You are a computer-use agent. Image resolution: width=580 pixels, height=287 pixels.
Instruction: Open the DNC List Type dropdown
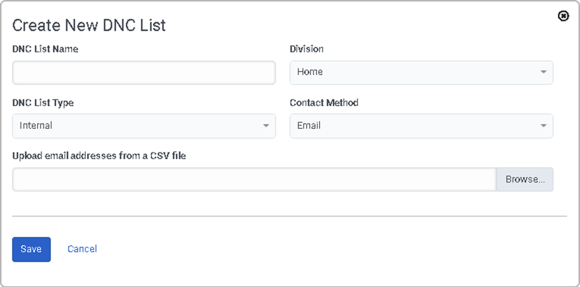point(144,126)
